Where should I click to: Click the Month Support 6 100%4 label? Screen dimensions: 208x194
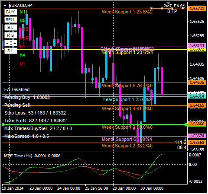point(127,139)
